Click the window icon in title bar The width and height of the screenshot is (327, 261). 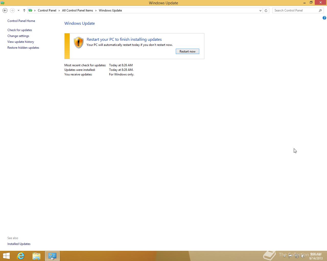[x=3, y=3]
